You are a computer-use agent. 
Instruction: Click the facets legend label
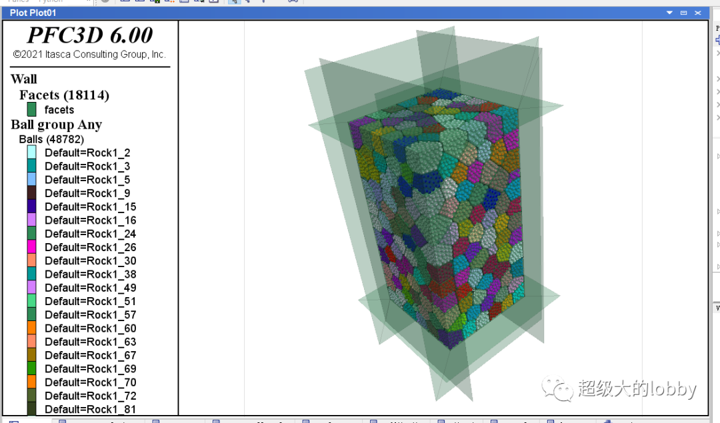[59, 110]
